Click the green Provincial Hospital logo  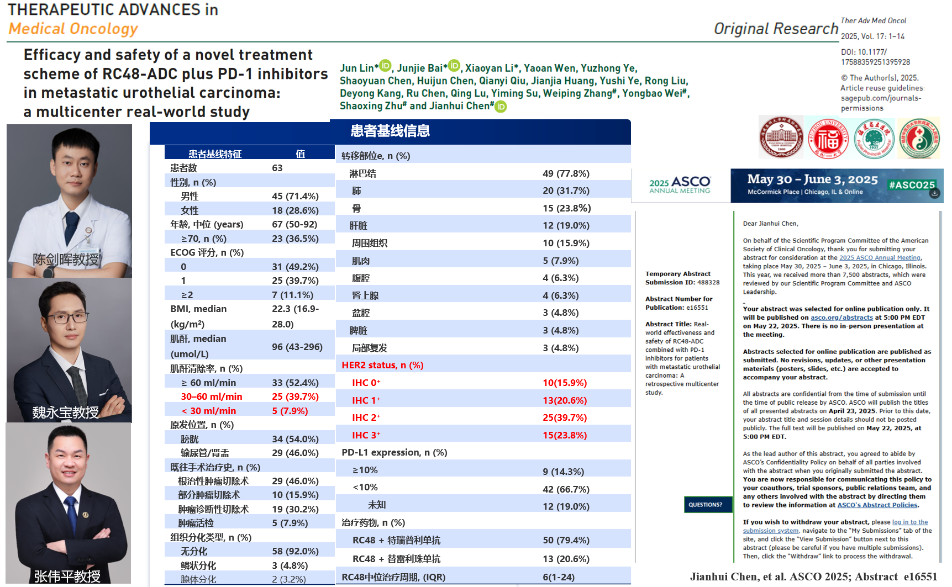click(x=874, y=138)
